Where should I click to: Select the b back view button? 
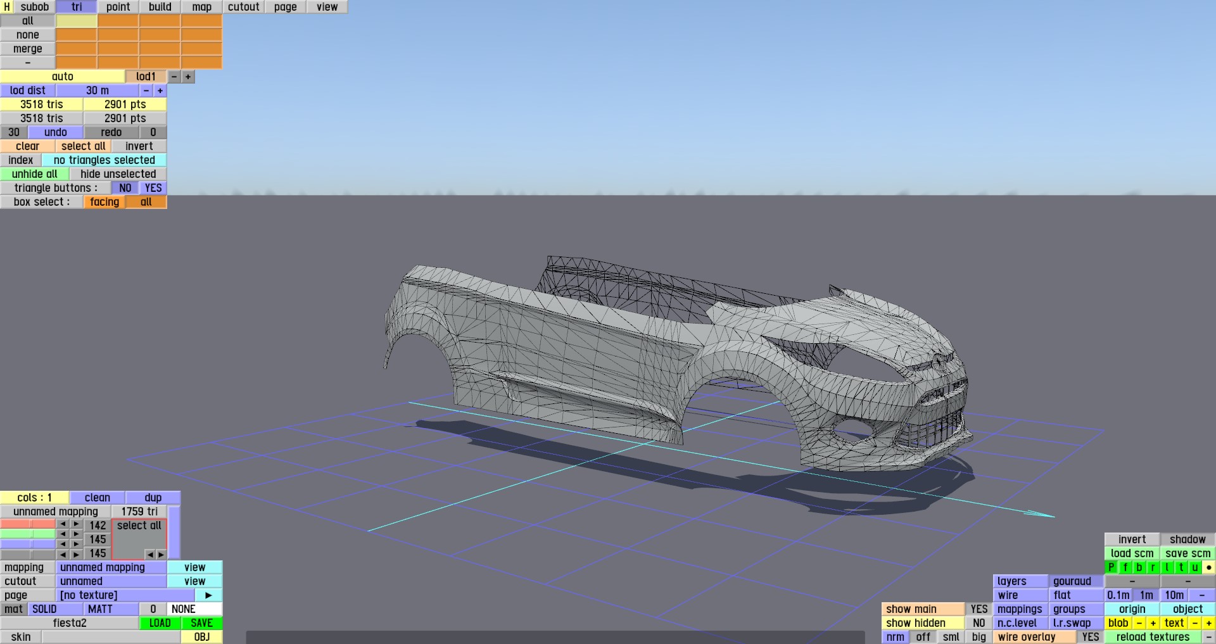[1139, 567]
